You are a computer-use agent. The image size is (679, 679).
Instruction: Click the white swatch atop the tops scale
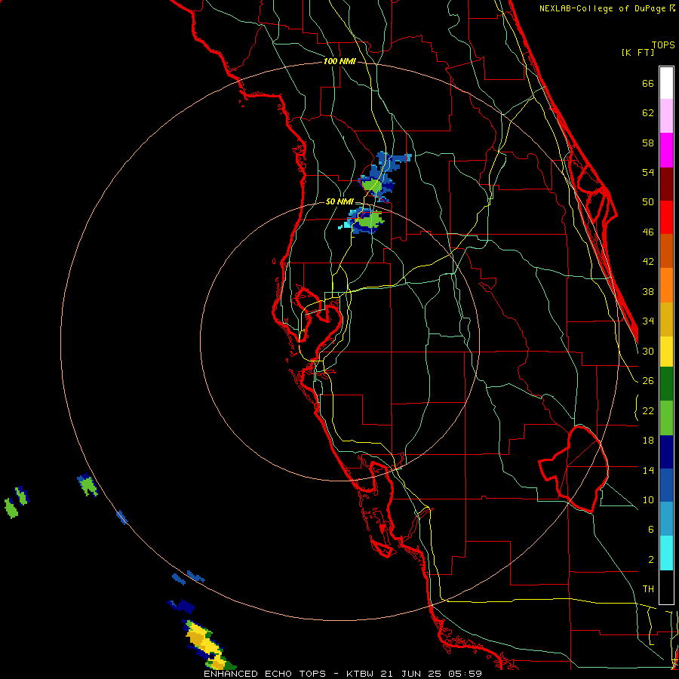[666, 83]
